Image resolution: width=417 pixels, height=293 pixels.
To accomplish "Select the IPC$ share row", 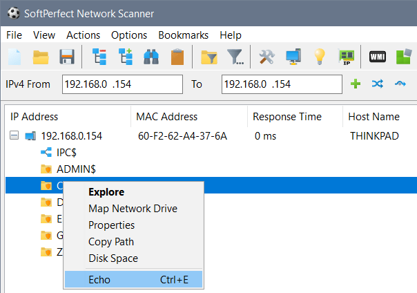I will click(x=211, y=152).
